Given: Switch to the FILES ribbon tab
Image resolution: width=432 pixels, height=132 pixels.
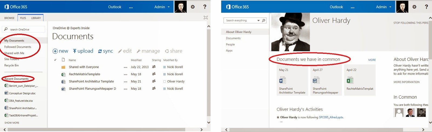Looking at the screenshot, I should click(x=23, y=18).
